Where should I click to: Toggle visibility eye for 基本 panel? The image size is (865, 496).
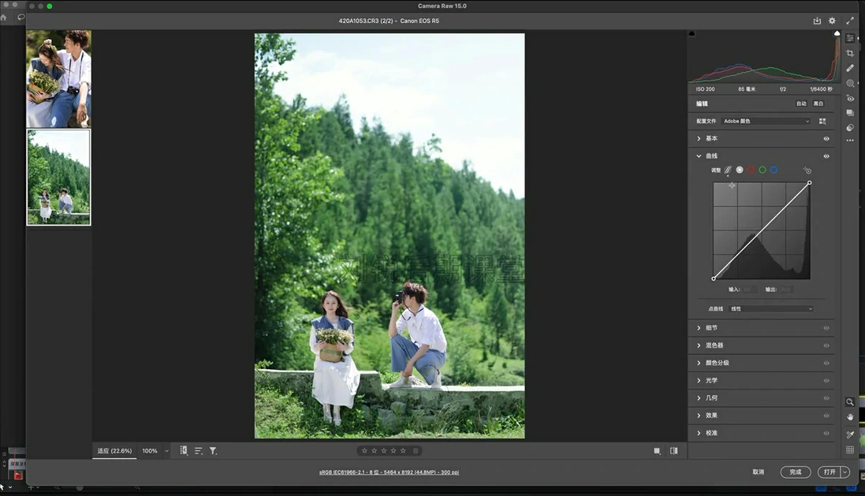pyautogui.click(x=826, y=138)
